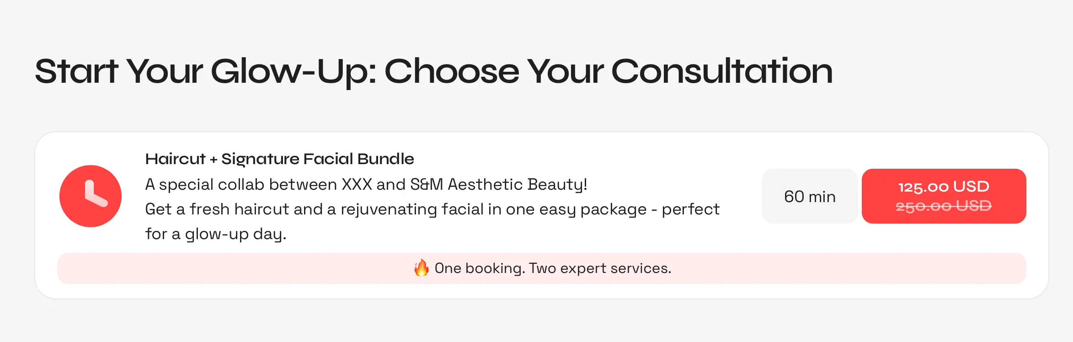Click the 'for a glow-up day.' text

(216, 234)
